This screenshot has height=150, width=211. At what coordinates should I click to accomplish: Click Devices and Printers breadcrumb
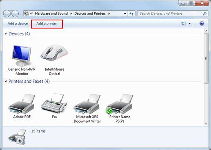90,13
